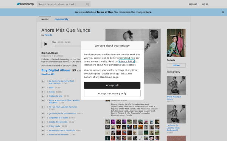Switch to the music tab
Viewport: 227px width, 141px height.
coord(45,19)
